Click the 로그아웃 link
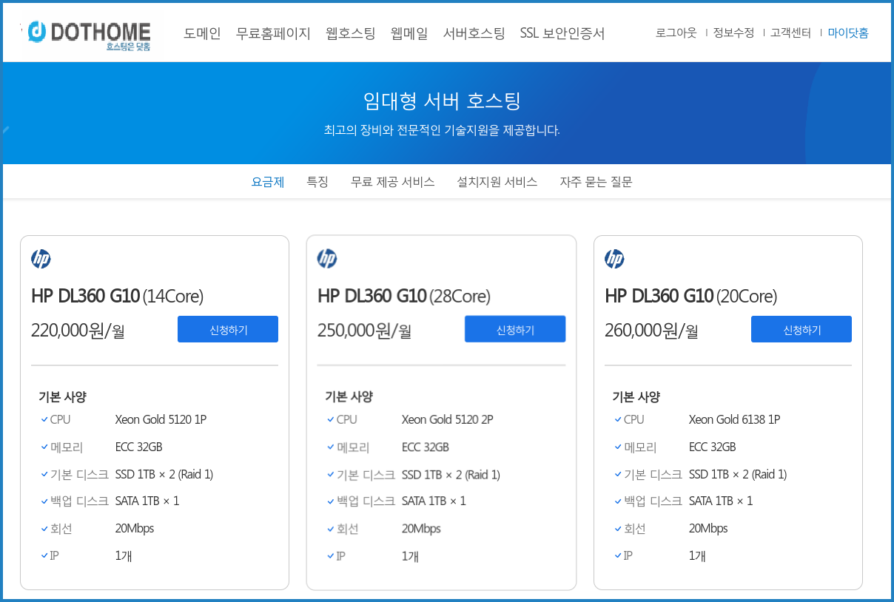Image resolution: width=894 pixels, height=602 pixels. pos(676,33)
